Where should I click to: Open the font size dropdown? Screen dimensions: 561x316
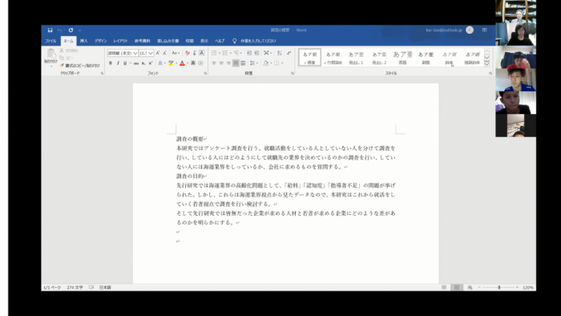[151, 53]
